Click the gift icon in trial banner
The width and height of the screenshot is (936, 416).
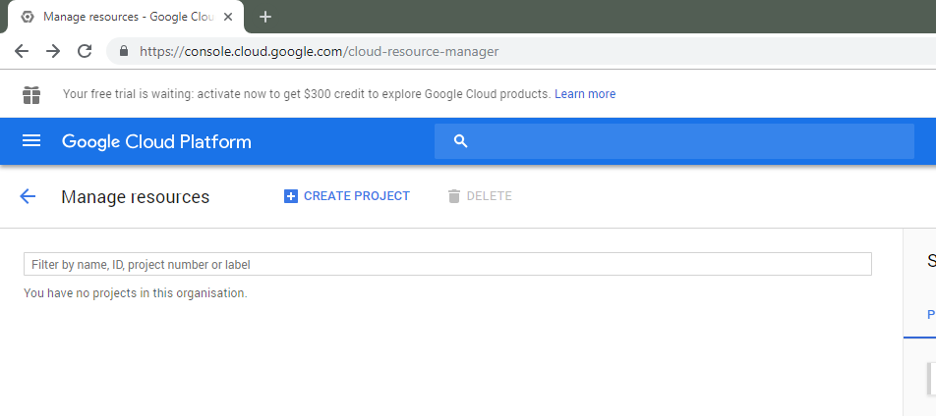click(31, 94)
